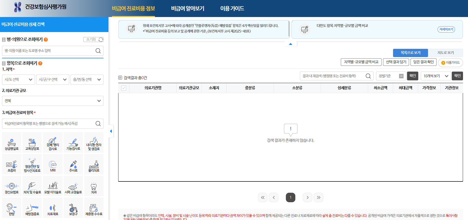Open the 10개씩 보기 page size dropdown
The height and width of the screenshot is (220, 468).
coord(436,76)
